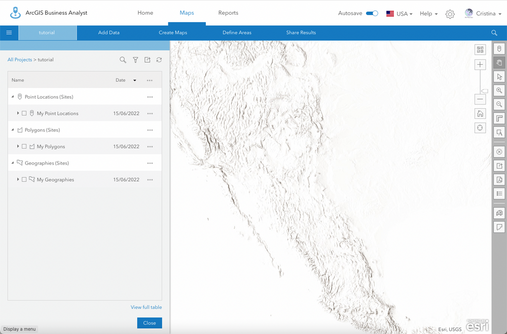Click the Close button below the panel
Screen dimensions: 507x334
149,323
